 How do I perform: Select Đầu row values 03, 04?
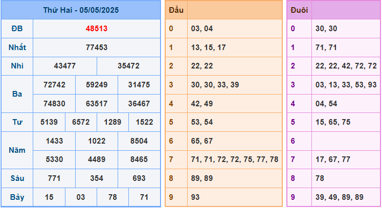click(202, 29)
